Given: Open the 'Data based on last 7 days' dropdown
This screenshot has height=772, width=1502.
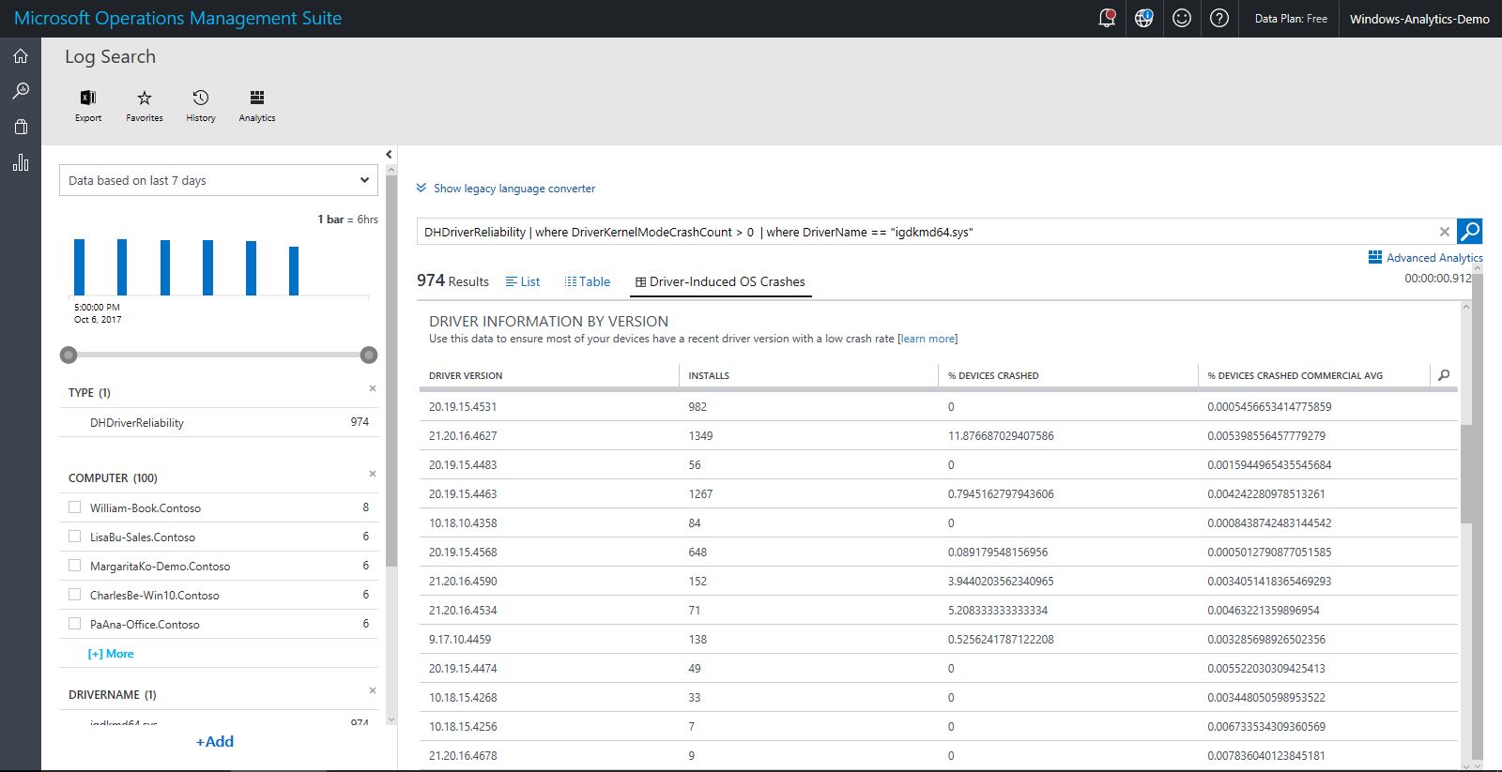Looking at the screenshot, I should pos(218,180).
